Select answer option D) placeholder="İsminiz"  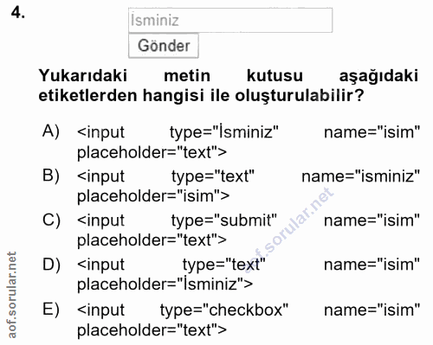coord(231,274)
